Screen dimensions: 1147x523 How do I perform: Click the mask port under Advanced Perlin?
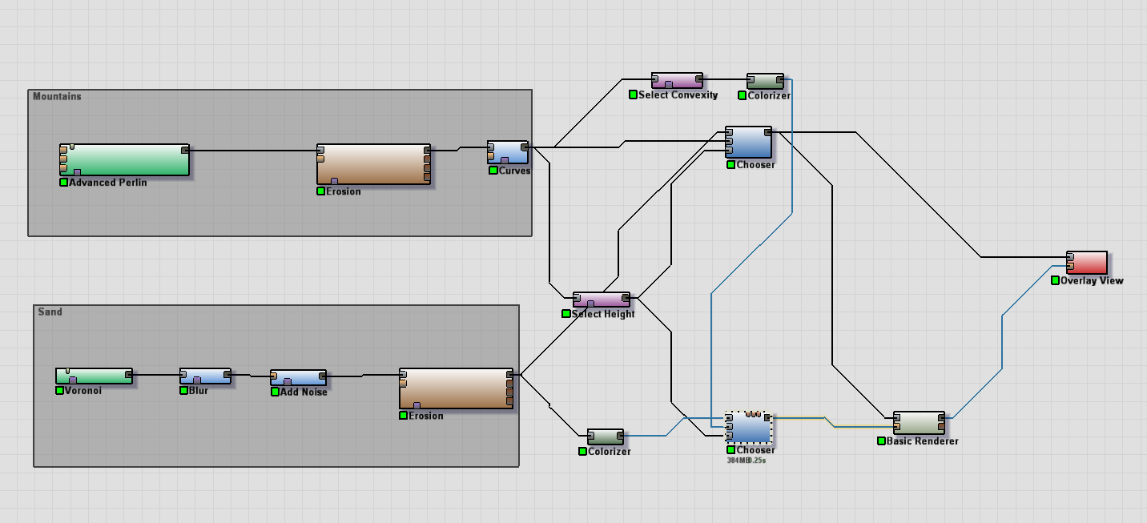(77, 172)
